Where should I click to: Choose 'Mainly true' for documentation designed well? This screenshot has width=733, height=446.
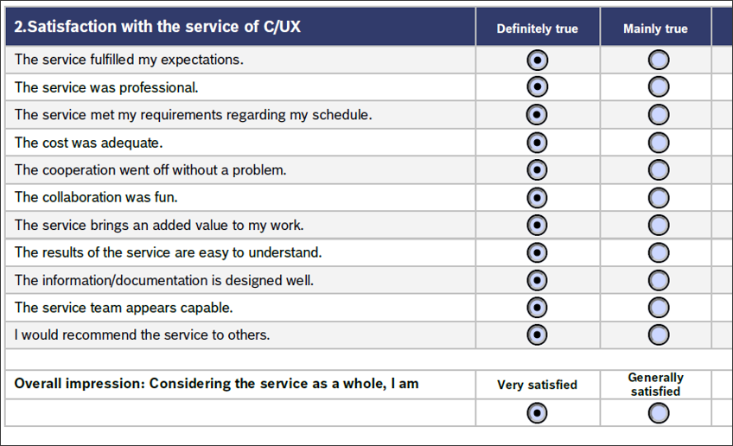coord(658,281)
